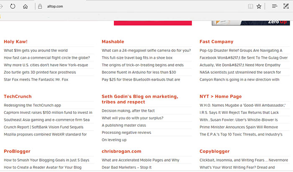The width and height of the screenshot is (293, 172).
Task: Open 'Dear Bad Marketers – Stop It'
Action: coord(127,167)
